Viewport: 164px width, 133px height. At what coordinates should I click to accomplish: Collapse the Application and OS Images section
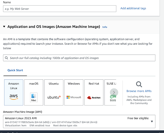(x=4, y=26)
